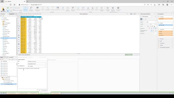The image size is (174, 98).
Task: Check the Последний месяц parameter checkbox
Action: 4,84
